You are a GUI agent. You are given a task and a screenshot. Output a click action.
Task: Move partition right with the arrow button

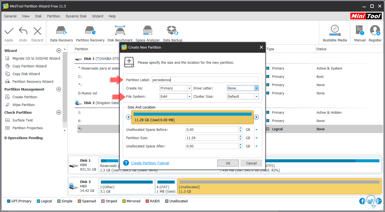click(256, 117)
